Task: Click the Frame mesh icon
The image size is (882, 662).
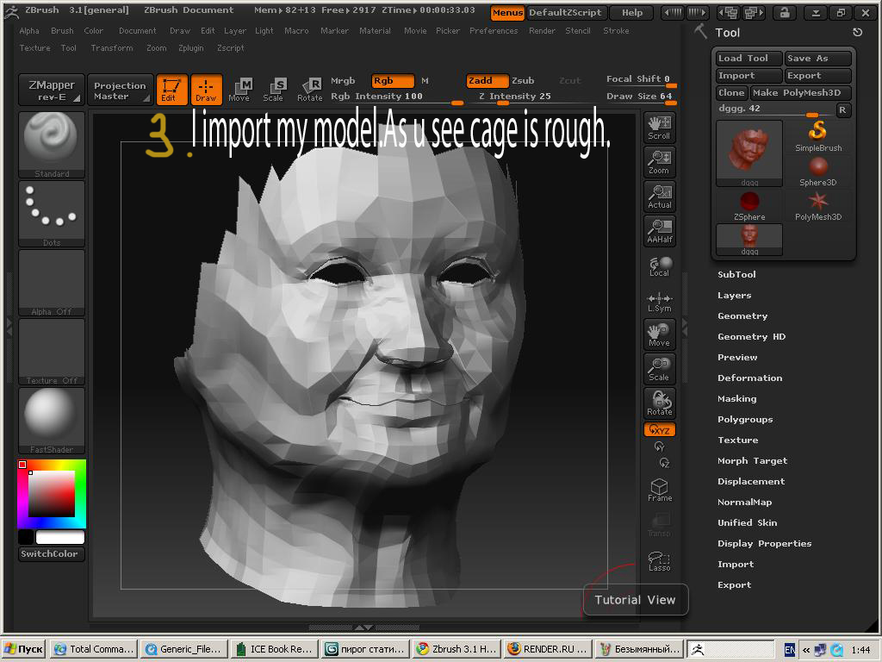Action: tap(659, 490)
